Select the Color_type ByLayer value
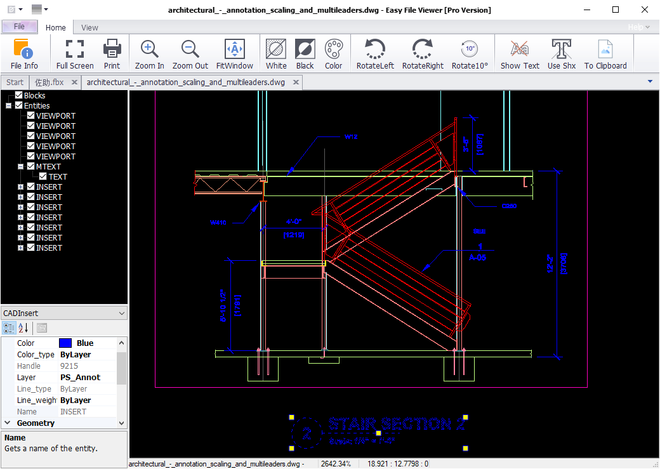The height and width of the screenshot is (469, 660). tap(76, 355)
